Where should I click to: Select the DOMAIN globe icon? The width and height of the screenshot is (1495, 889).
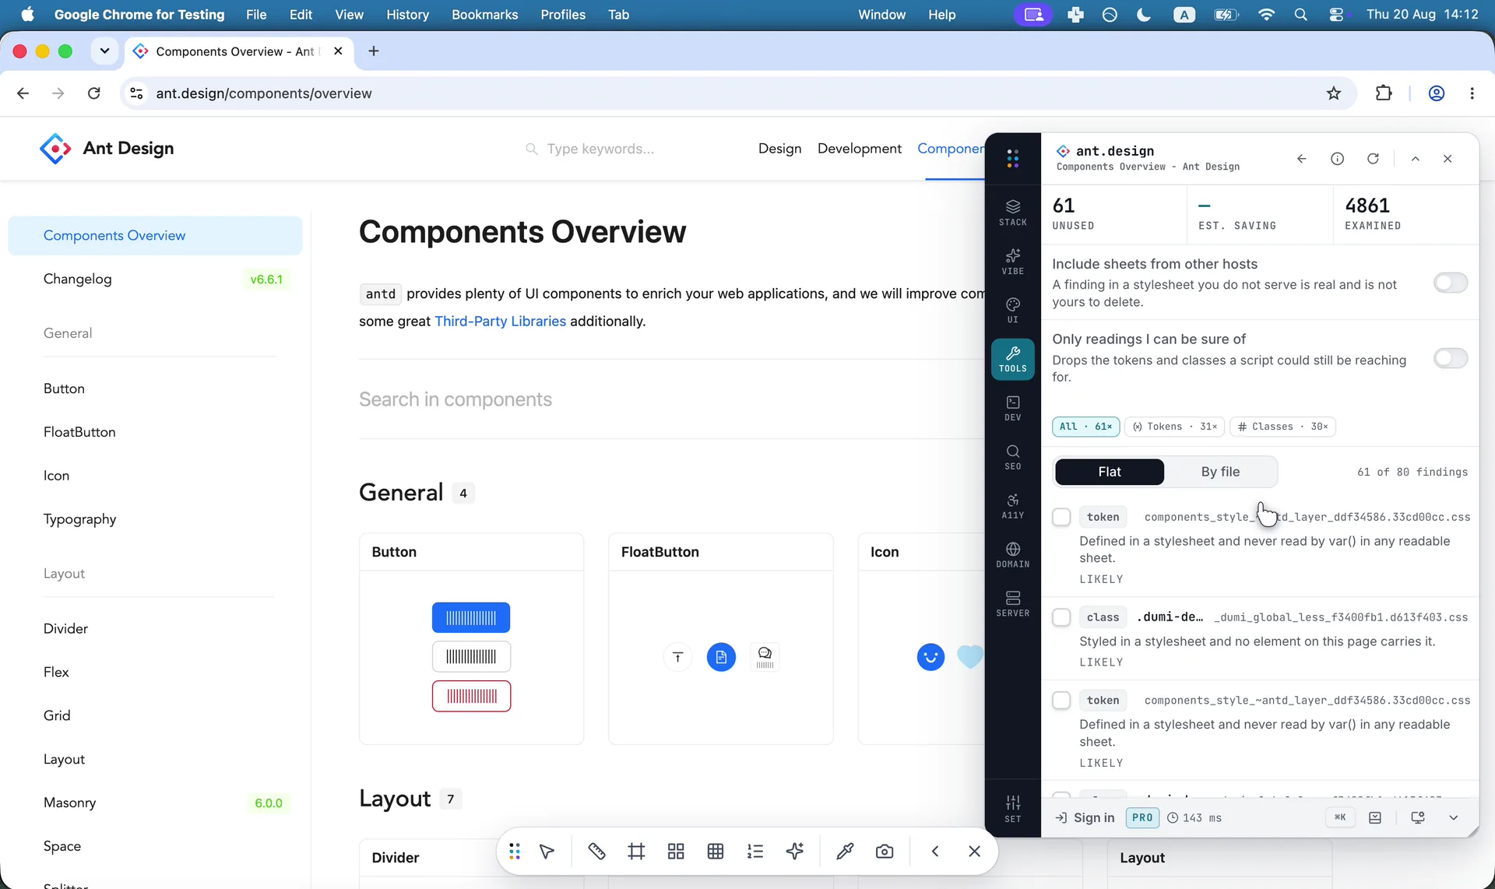pyautogui.click(x=1012, y=555)
